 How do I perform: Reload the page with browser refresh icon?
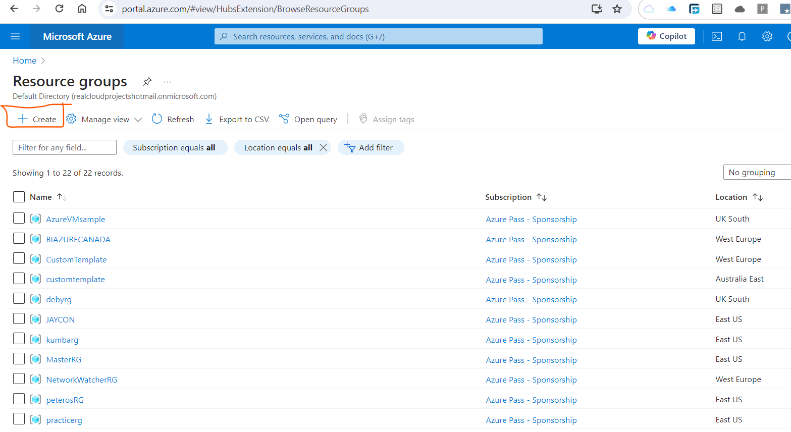pos(59,9)
